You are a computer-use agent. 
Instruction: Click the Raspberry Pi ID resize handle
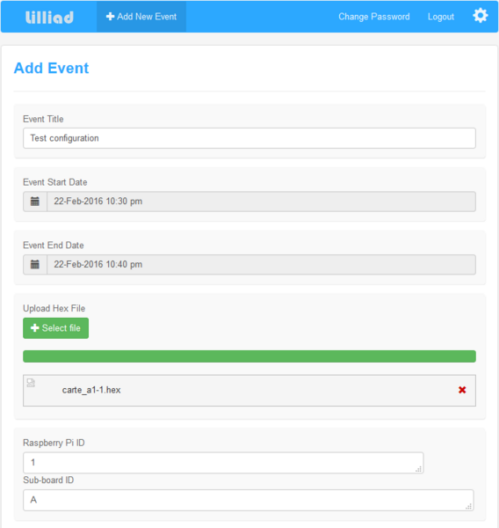[419, 469]
